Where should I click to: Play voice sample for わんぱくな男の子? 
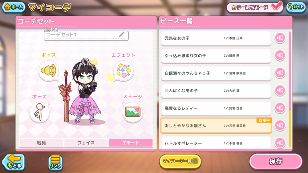pos(280,91)
